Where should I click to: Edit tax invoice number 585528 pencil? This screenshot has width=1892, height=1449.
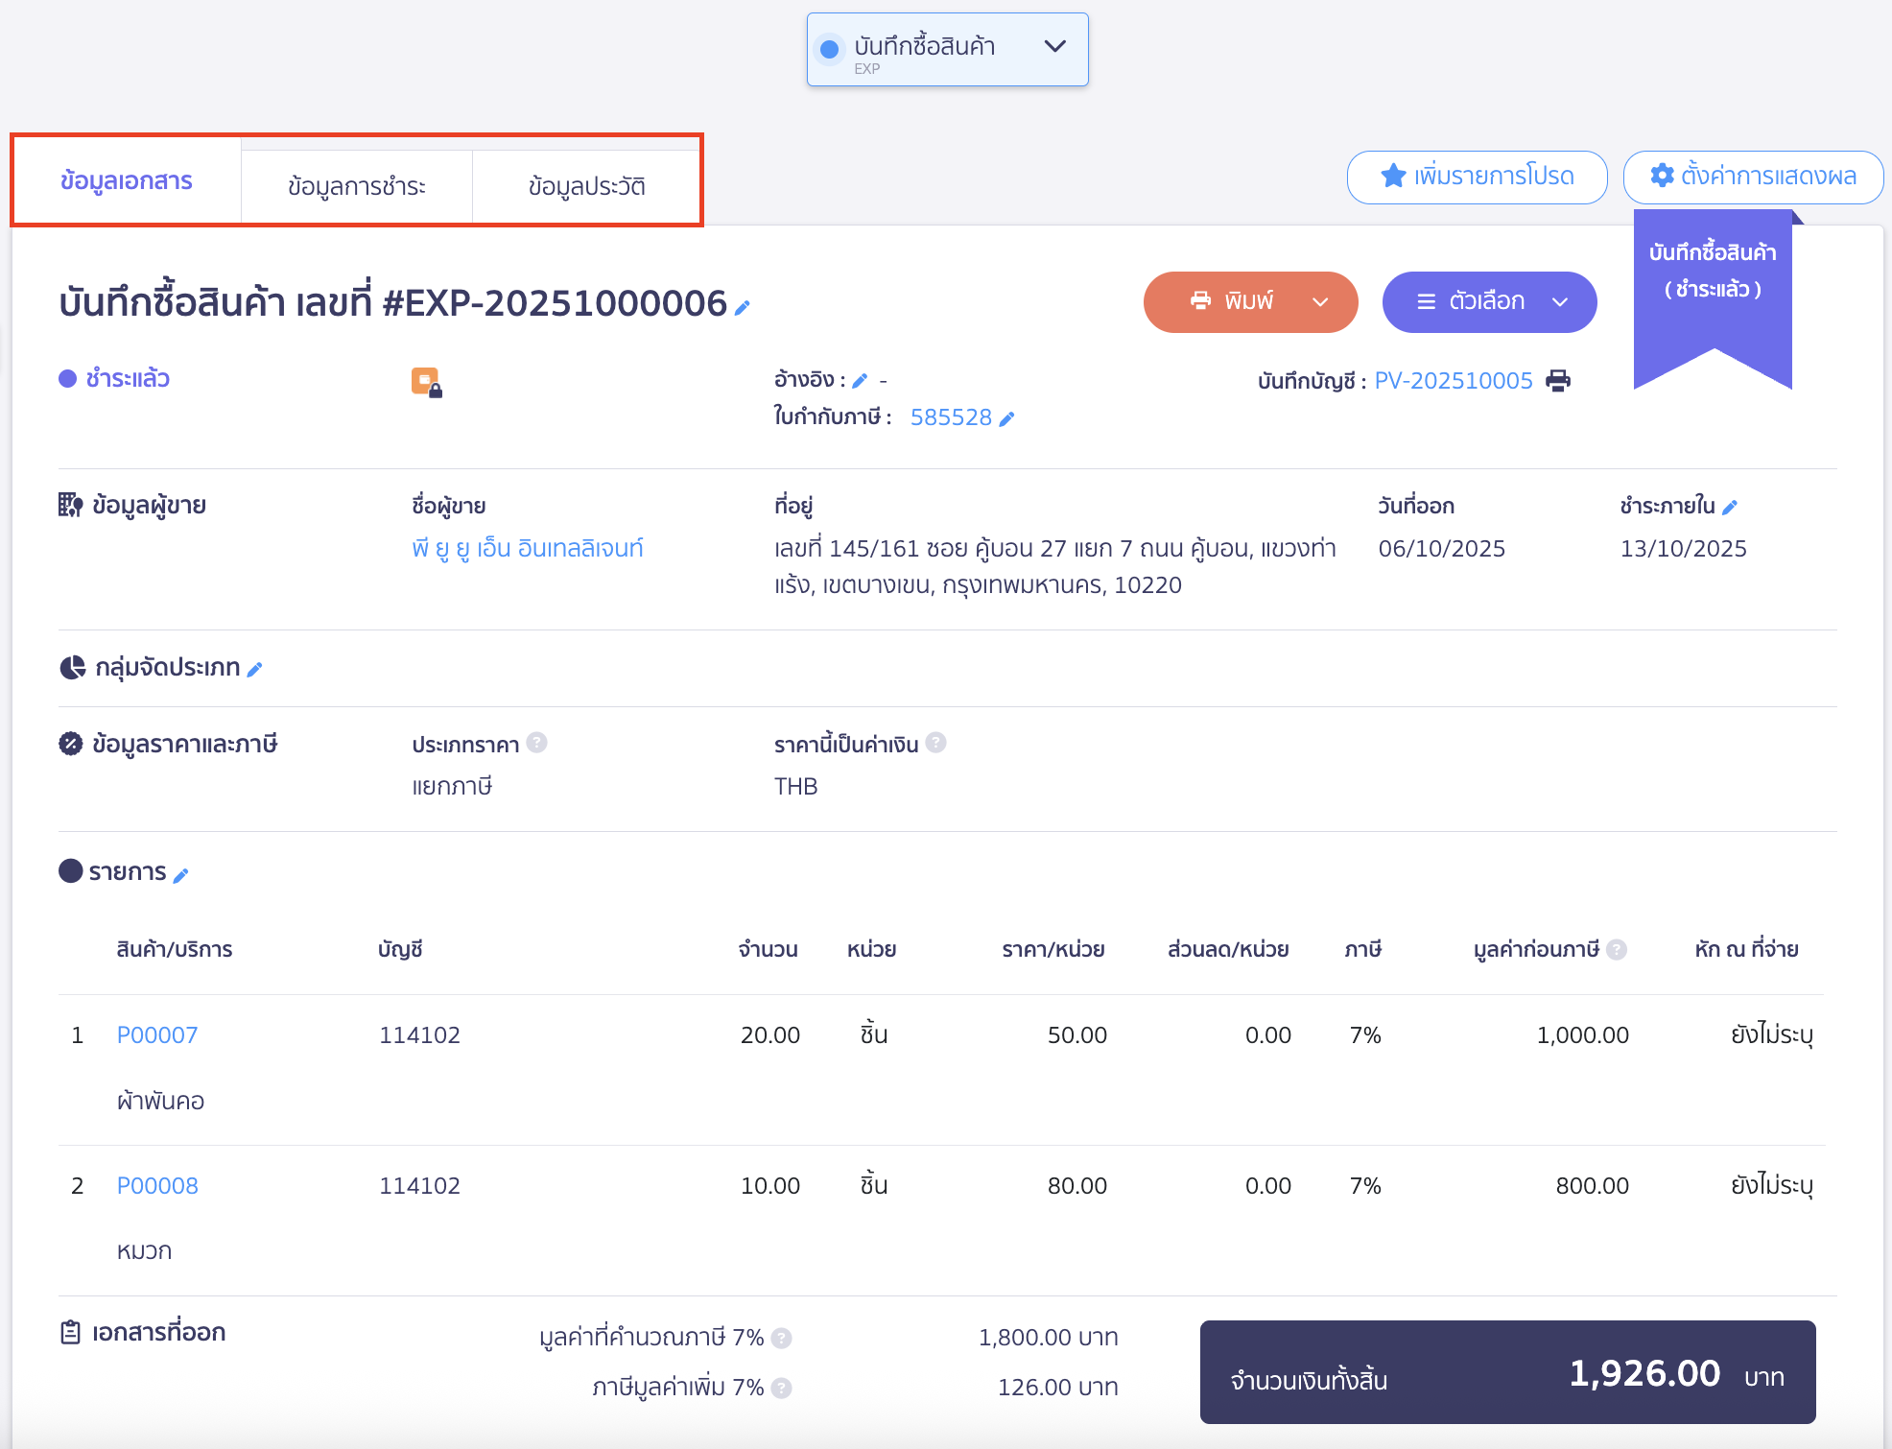click(x=1006, y=418)
